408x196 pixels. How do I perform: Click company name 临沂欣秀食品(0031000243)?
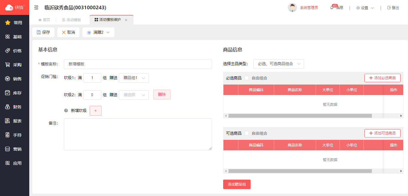[x=75, y=7]
